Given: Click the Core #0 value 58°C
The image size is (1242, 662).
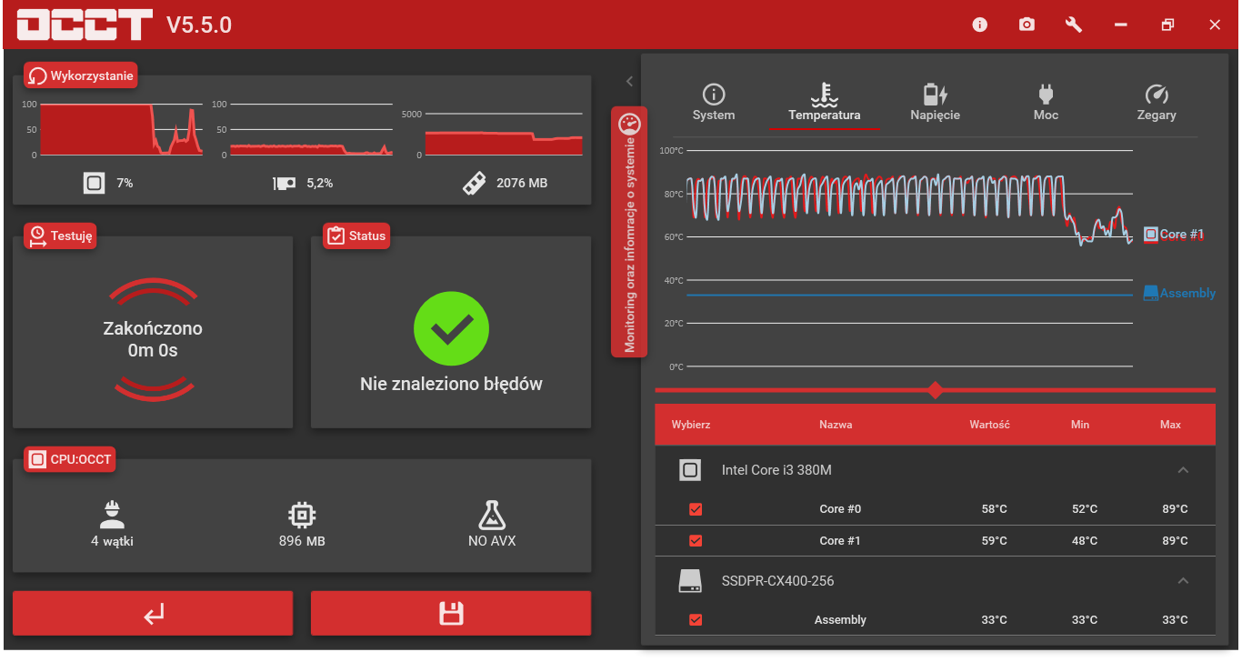Looking at the screenshot, I should pyautogui.click(x=995, y=509).
